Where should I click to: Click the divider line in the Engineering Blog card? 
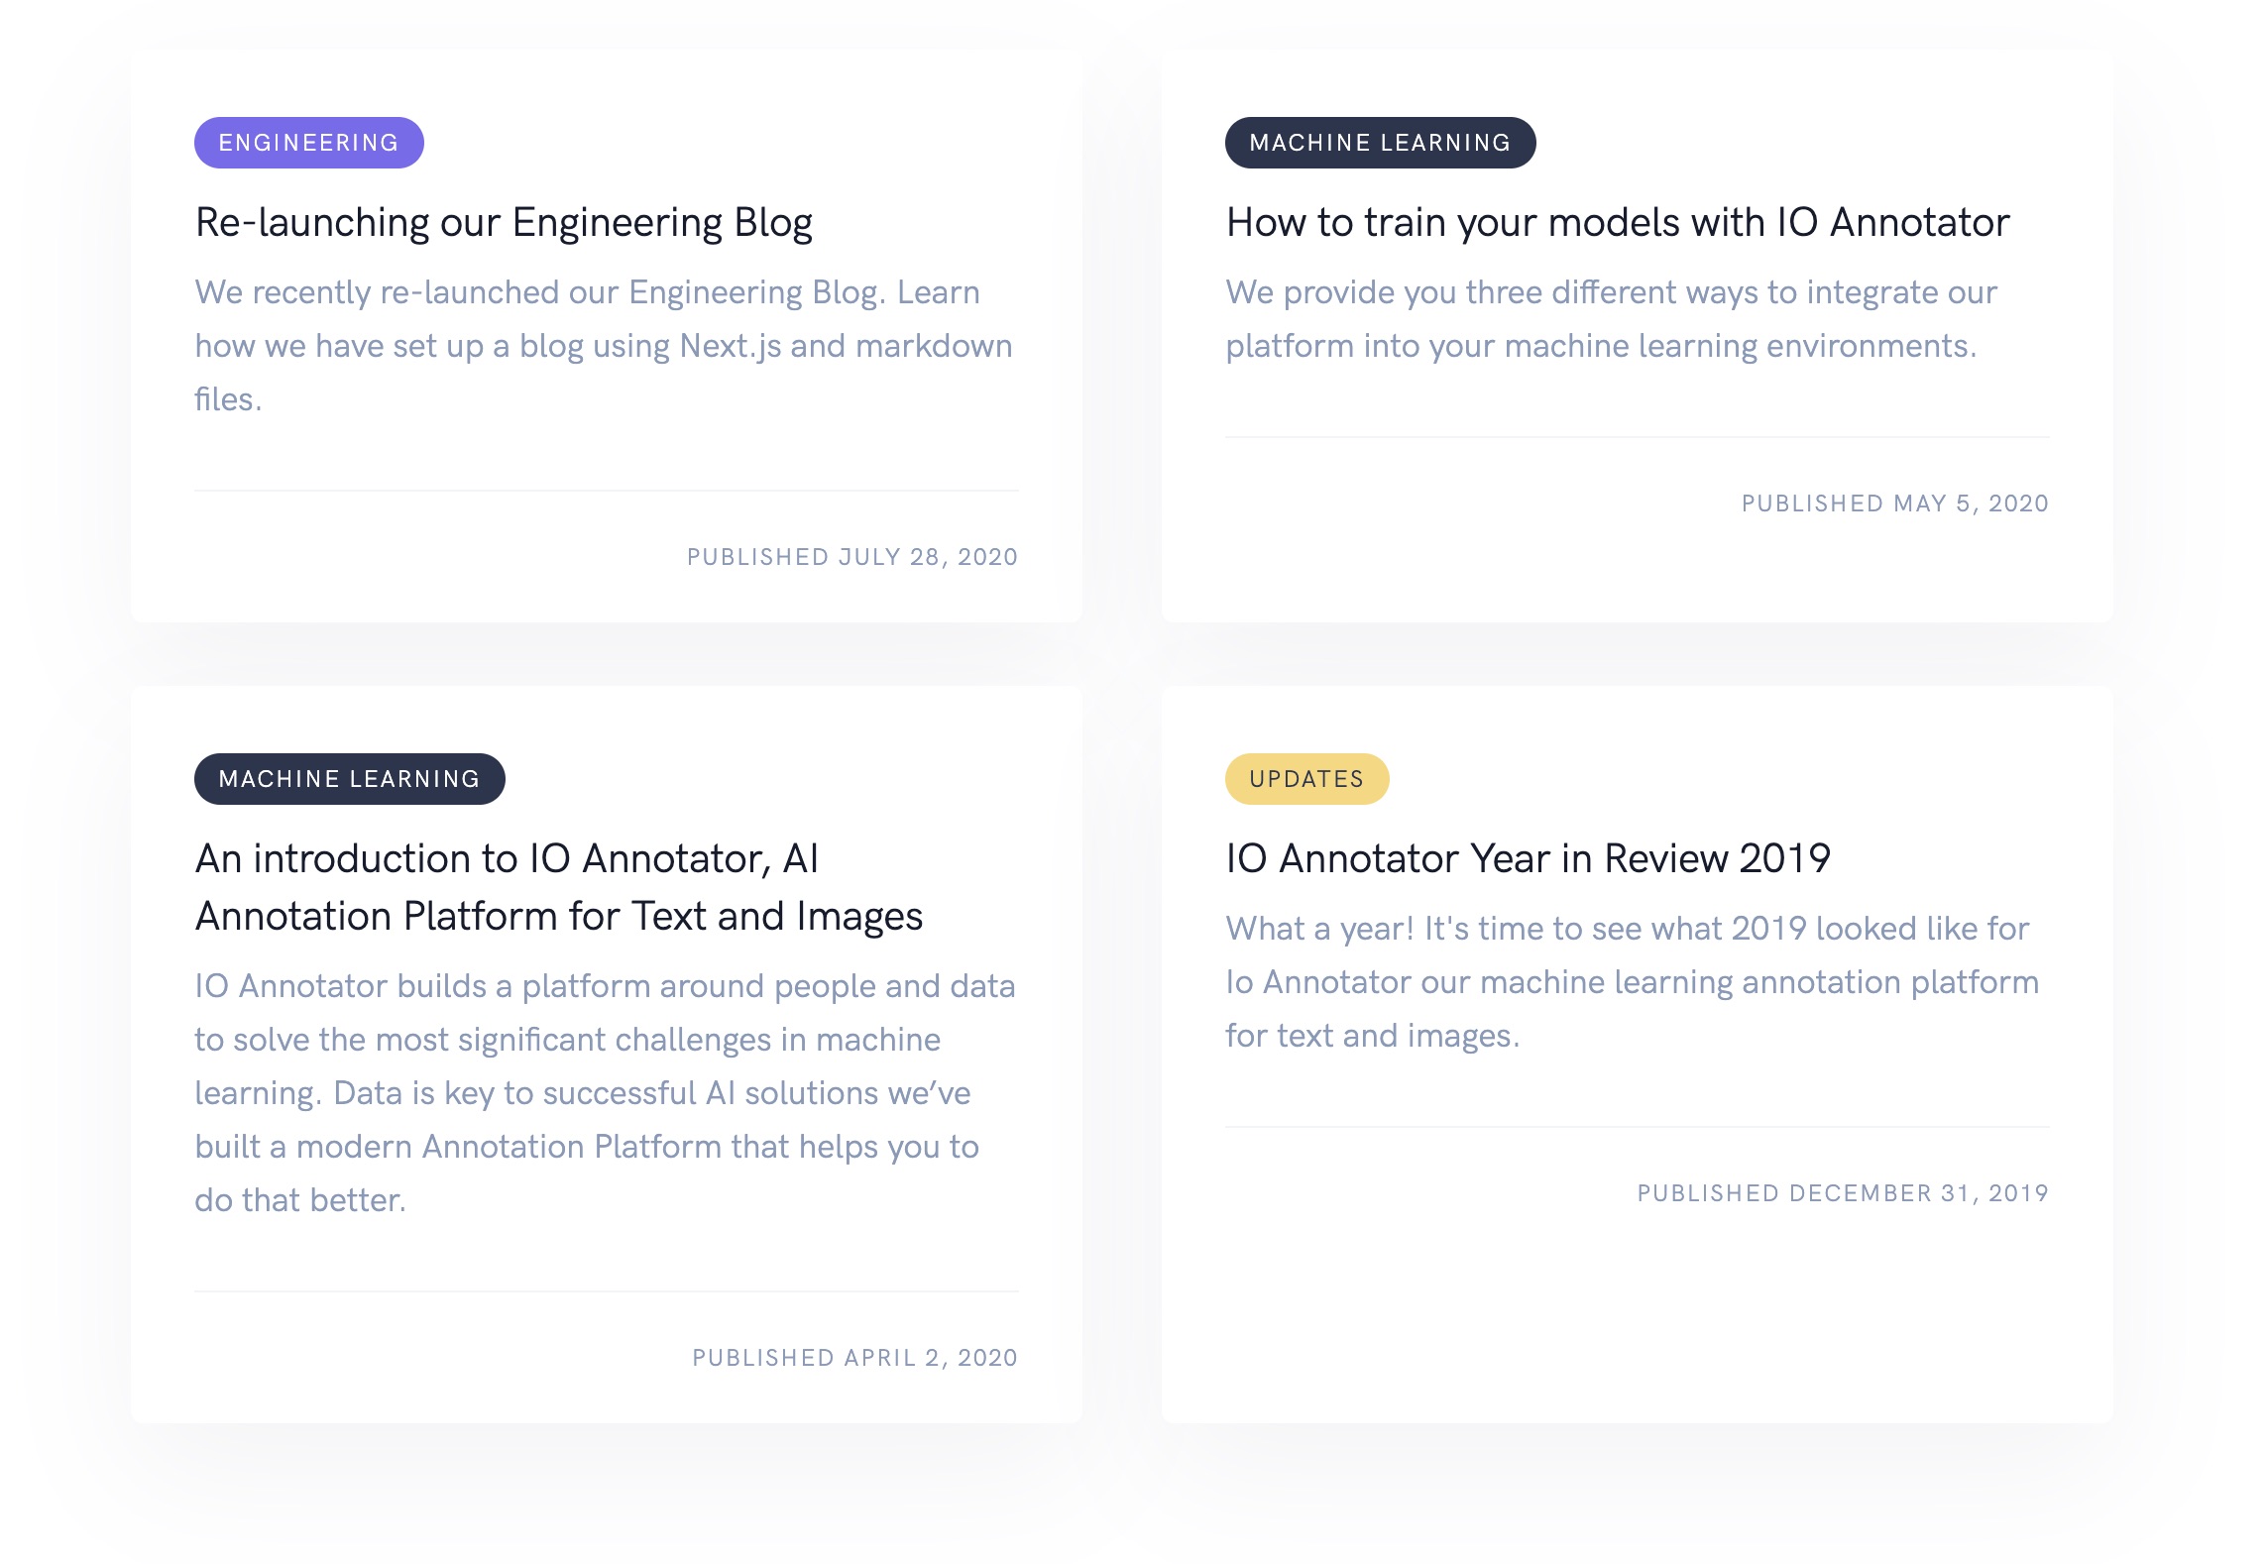[607, 491]
